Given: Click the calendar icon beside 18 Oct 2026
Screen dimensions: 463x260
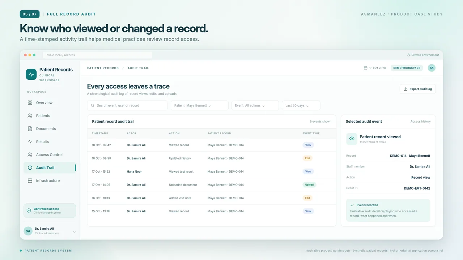Looking at the screenshot, I should (365, 68).
